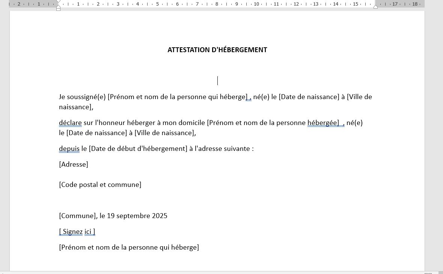Click the gray right margin area at 17 on ruler
Viewport: 443px width, 274px height.
click(395, 4)
